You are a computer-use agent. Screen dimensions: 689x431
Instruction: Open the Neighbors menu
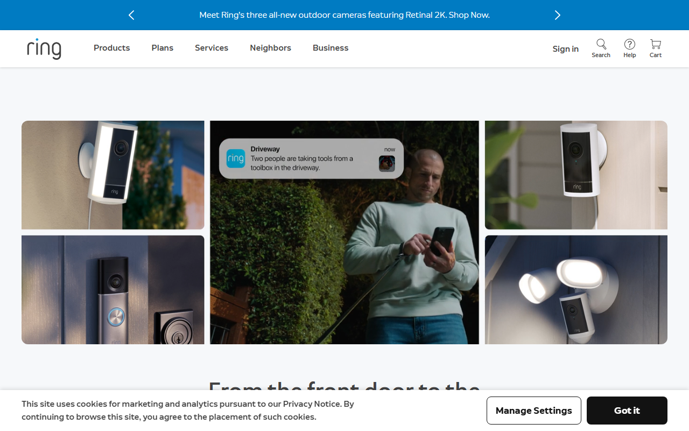pos(271,48)
